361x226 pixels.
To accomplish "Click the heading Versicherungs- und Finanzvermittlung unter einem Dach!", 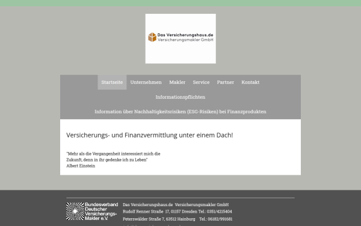I will click(150, 135).
